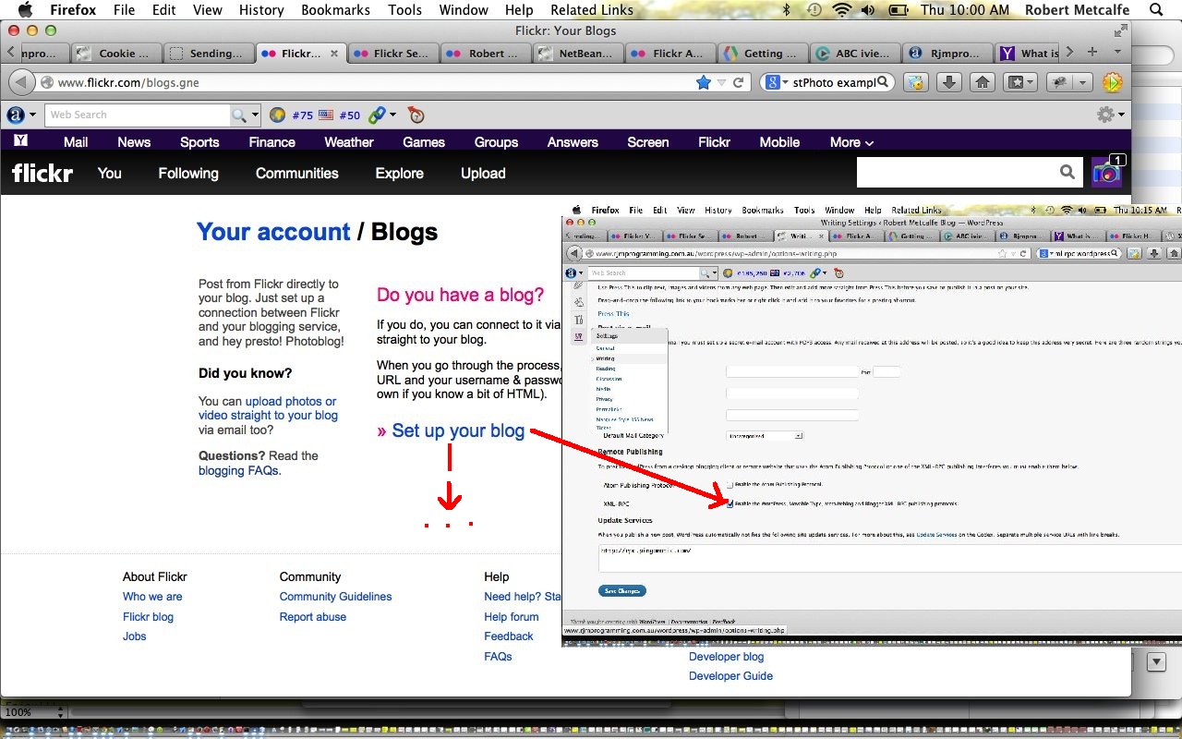1182x739 pixels.
Task: Click the Web Search magnifier on the Alexa toolbar
Action: click(239, 115)
